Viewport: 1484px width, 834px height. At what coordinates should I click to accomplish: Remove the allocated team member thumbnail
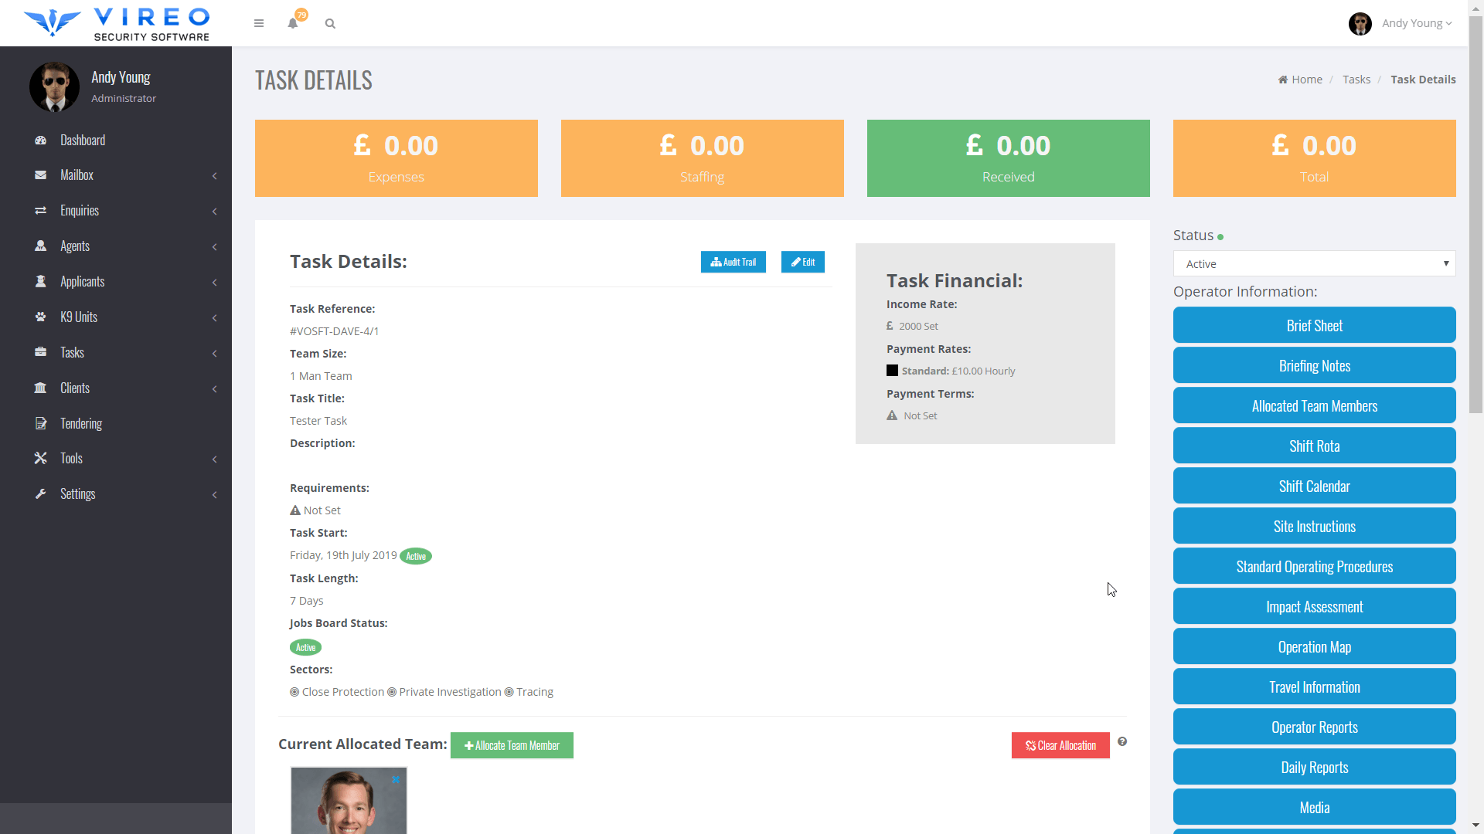(396, 779)
